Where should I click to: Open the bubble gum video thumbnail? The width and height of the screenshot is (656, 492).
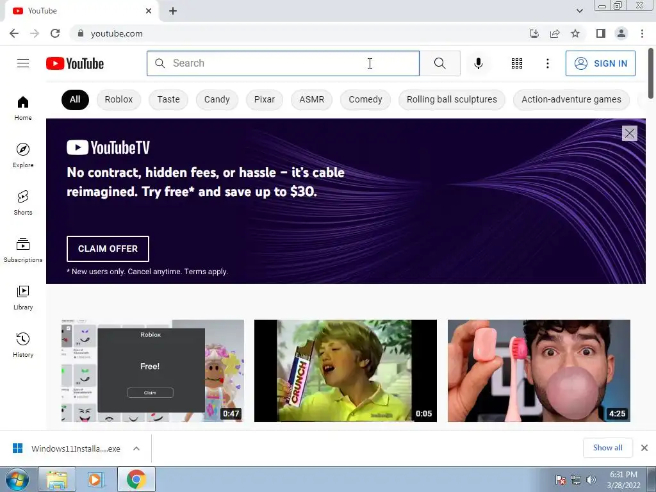539,371
